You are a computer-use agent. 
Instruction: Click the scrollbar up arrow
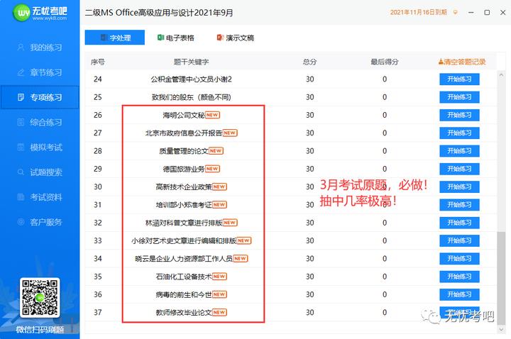coord(501,75)
